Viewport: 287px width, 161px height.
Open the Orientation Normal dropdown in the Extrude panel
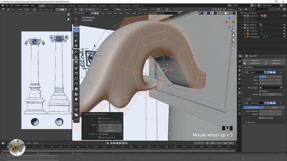pyautogui.click(x=110, y=134)
